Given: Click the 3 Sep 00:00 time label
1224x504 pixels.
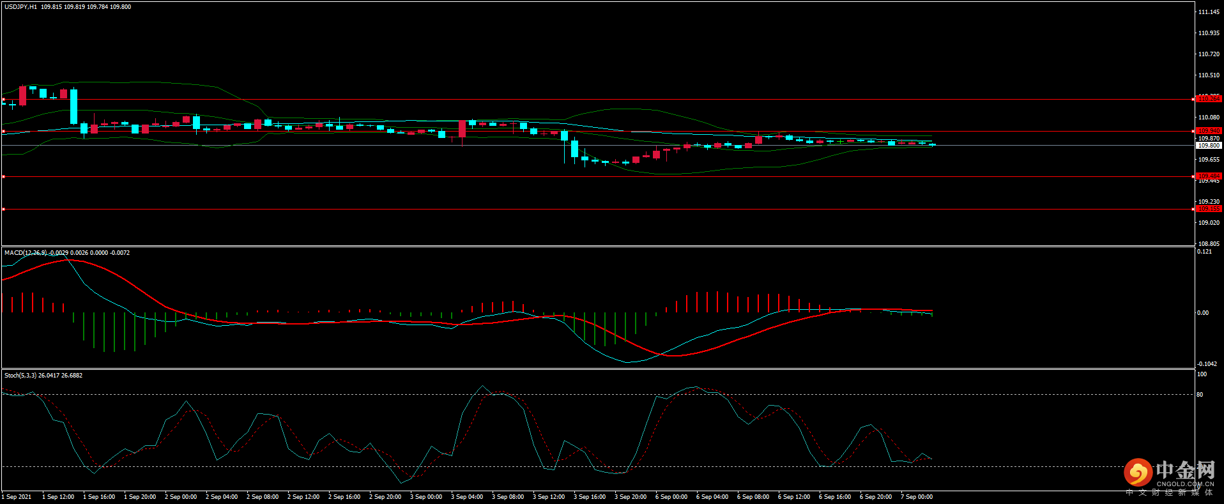Looking at the screenshot, I should [x=426, y=497].
